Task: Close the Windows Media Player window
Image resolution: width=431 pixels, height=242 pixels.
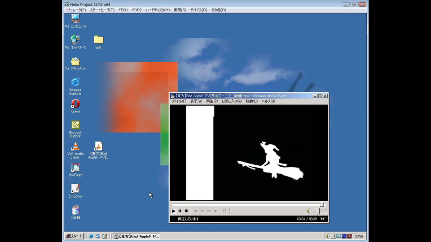Action: pyautogui.click(x=325, y=96)
